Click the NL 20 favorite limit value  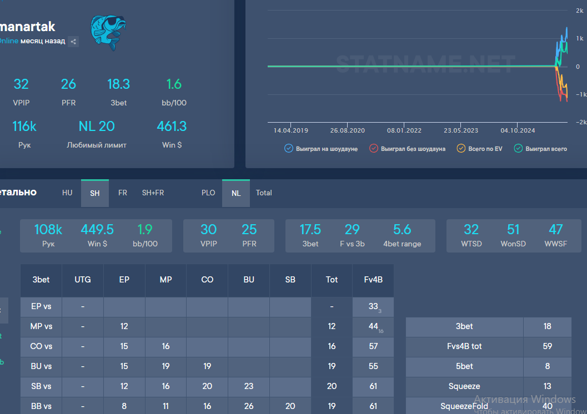click(x=97, y=127)
